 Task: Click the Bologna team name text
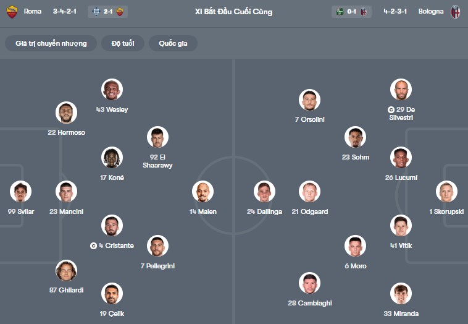pyautogui.click(x=430, y=11)
